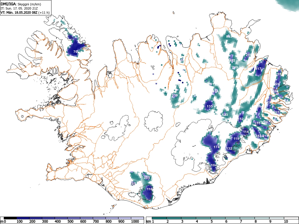Click the '224' visibility label
Viewport: 299px width, 224px height.
(x=277, y=84)
